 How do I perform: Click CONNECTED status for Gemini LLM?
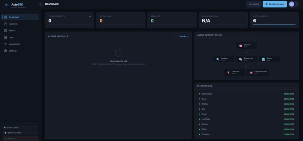tap(289, 94)
